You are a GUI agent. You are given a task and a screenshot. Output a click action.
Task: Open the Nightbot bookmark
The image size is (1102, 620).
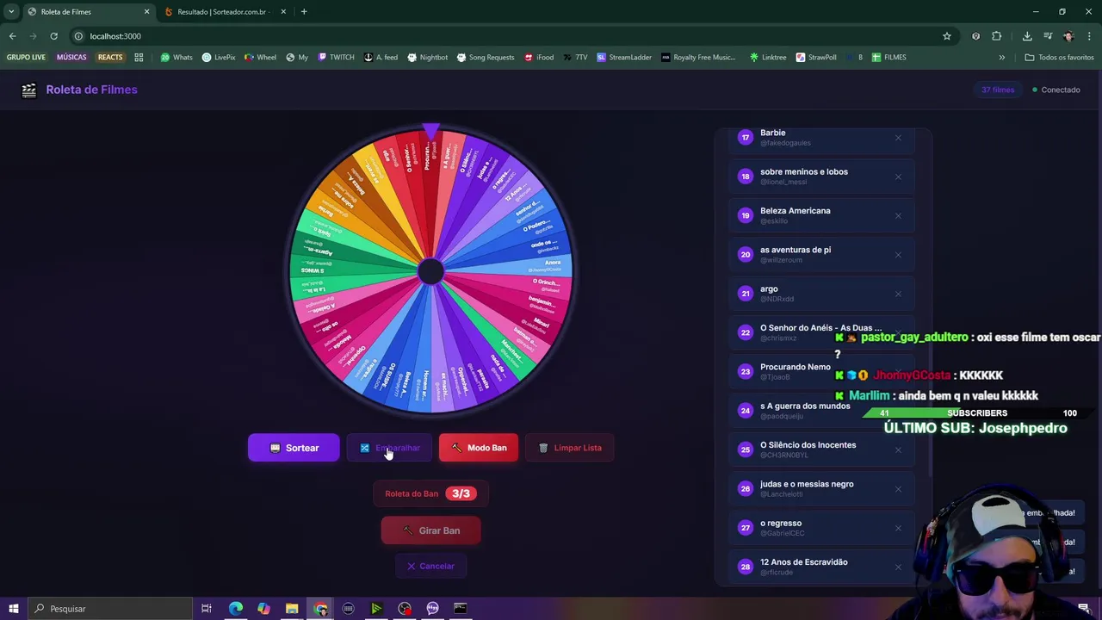pos(427,58)
